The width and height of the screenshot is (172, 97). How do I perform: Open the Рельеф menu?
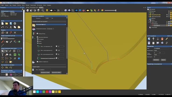click(27, 5)
